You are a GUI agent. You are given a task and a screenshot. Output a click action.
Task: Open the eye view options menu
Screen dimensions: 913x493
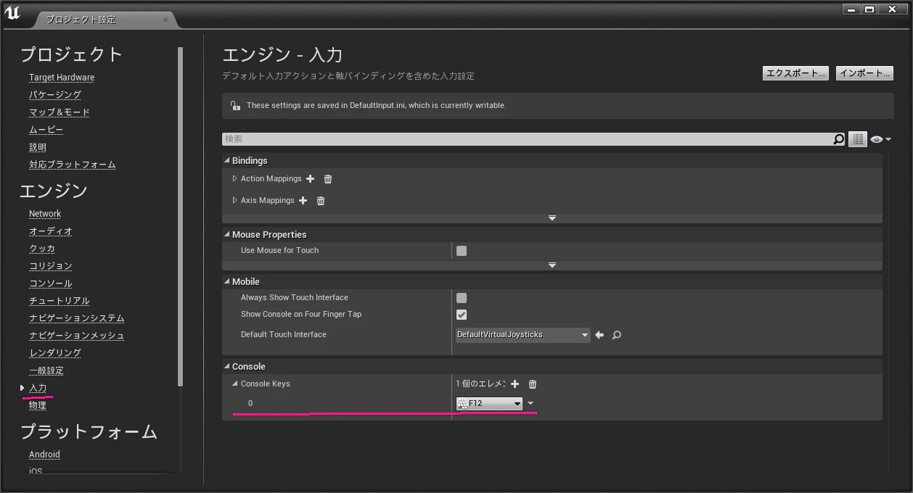click(x=881, y=139)
